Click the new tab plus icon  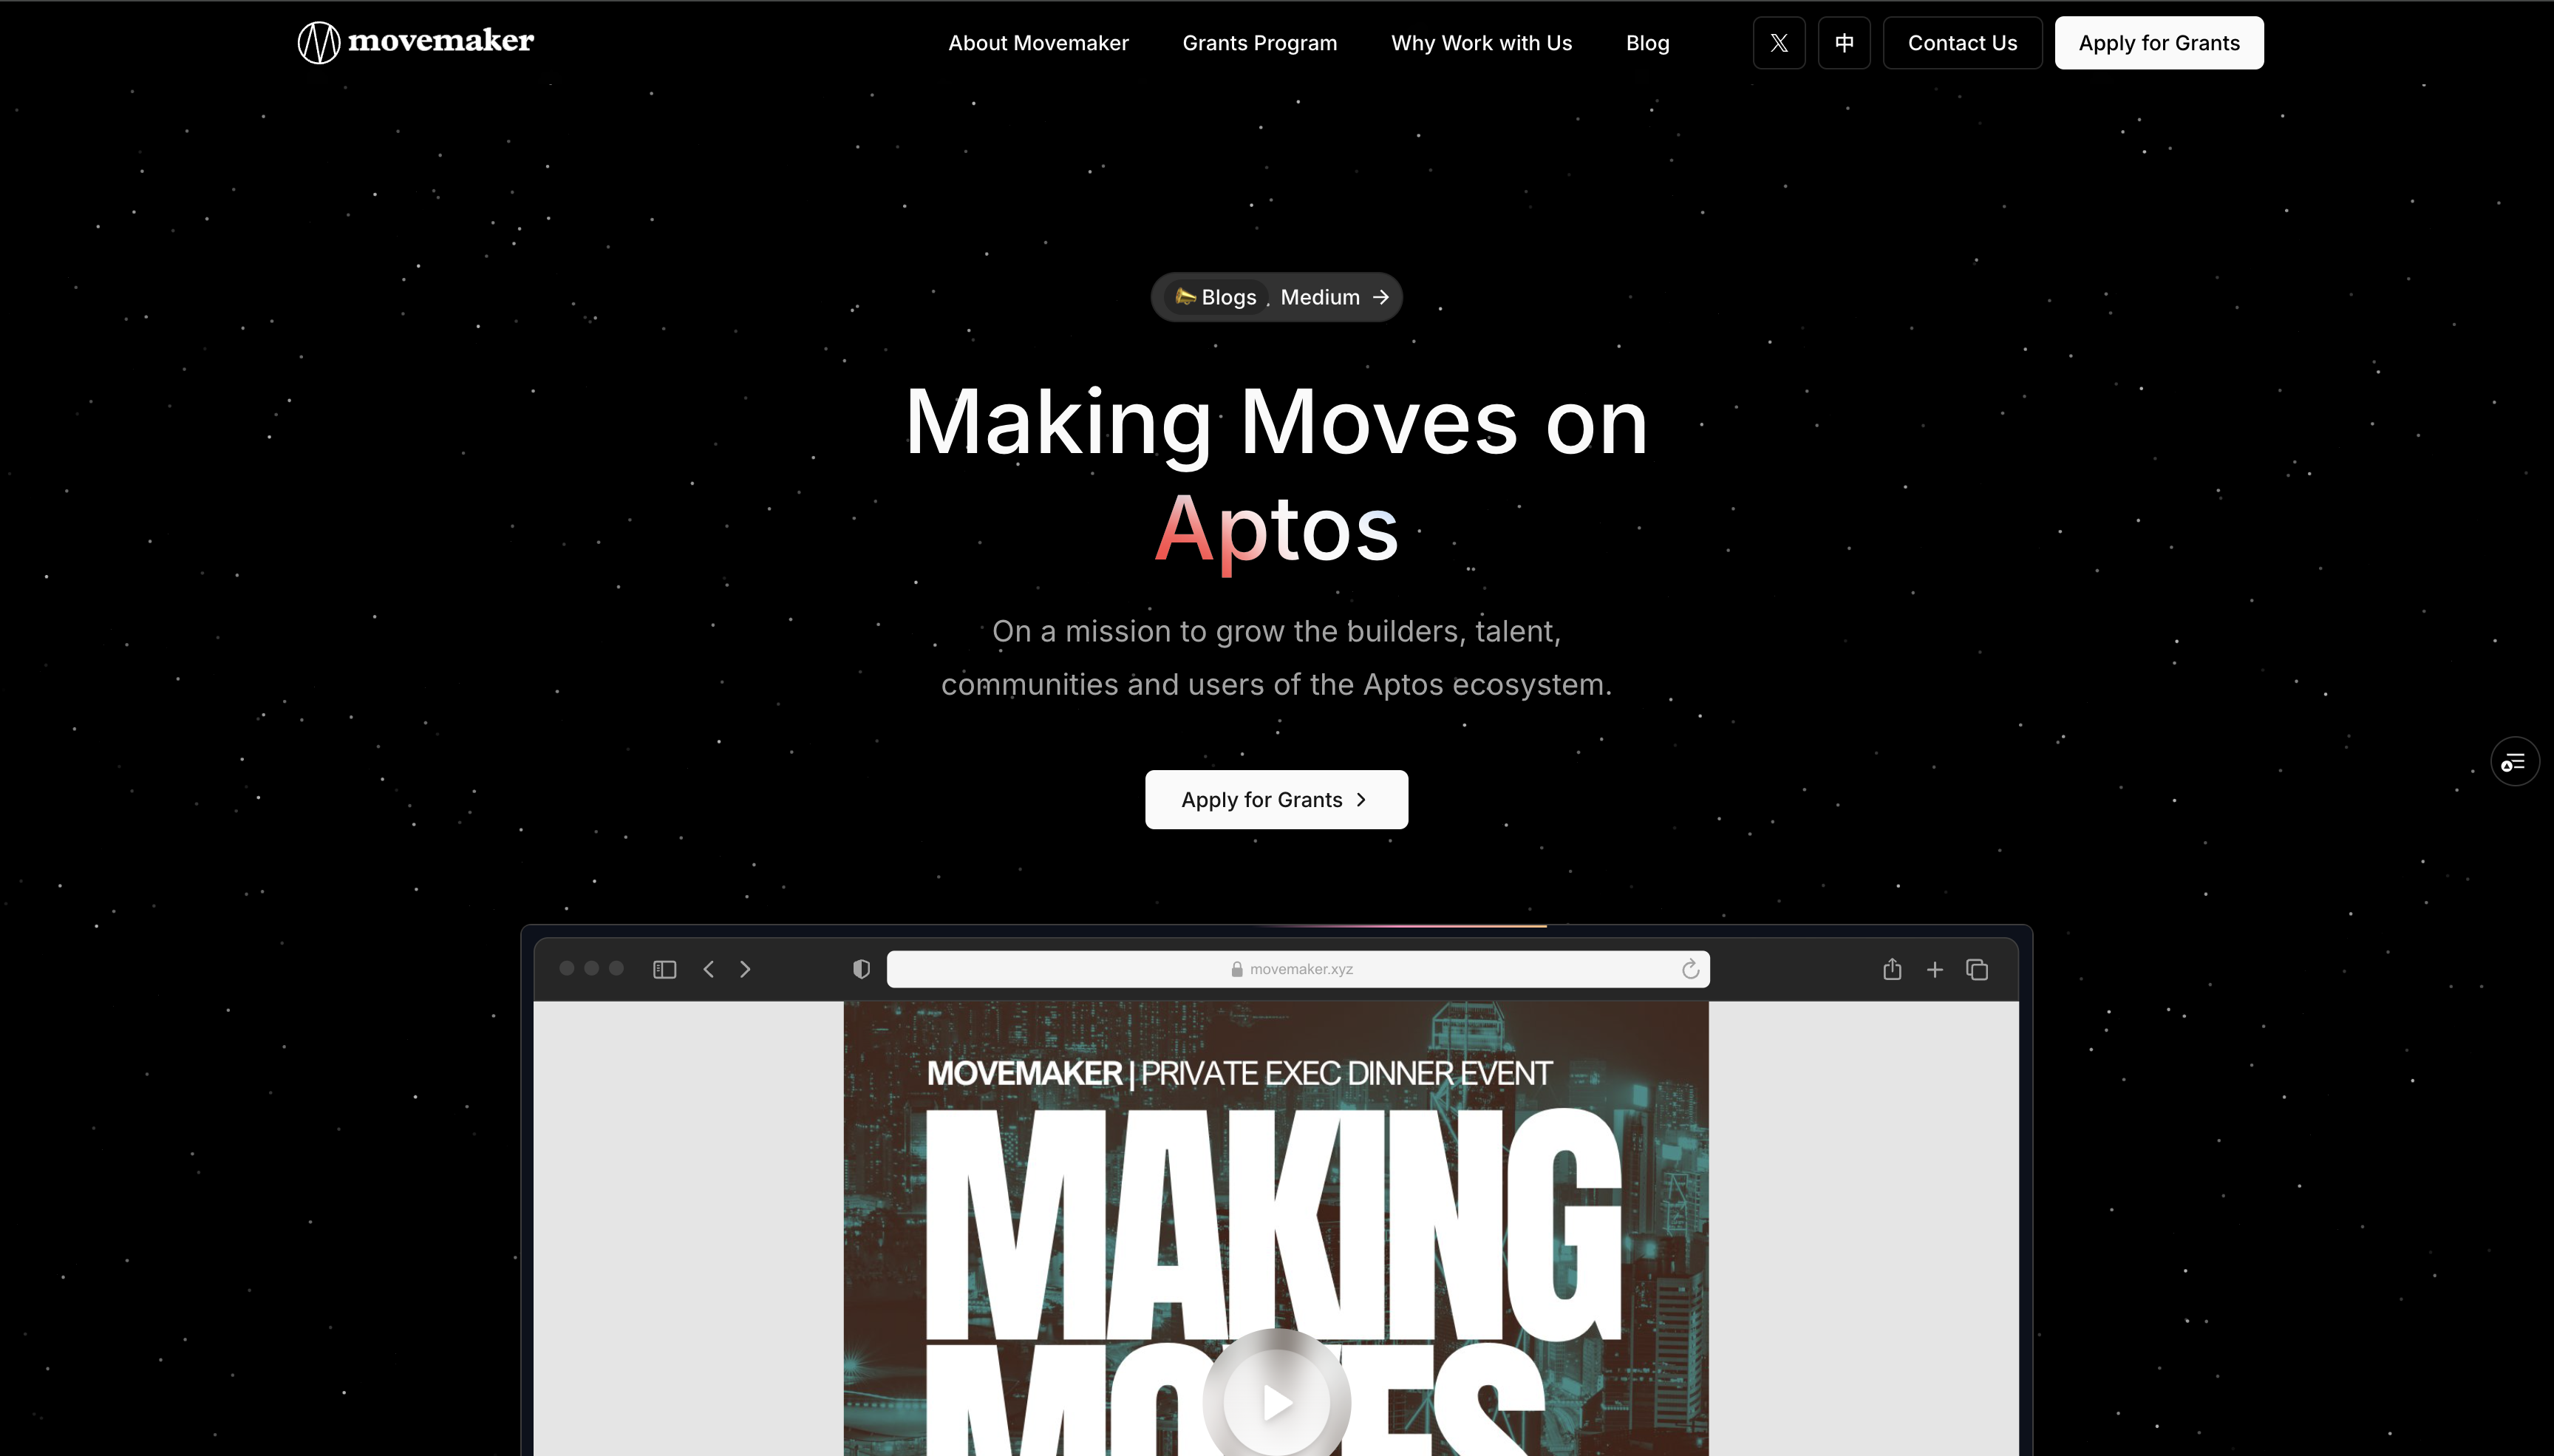pos(1934,969)
